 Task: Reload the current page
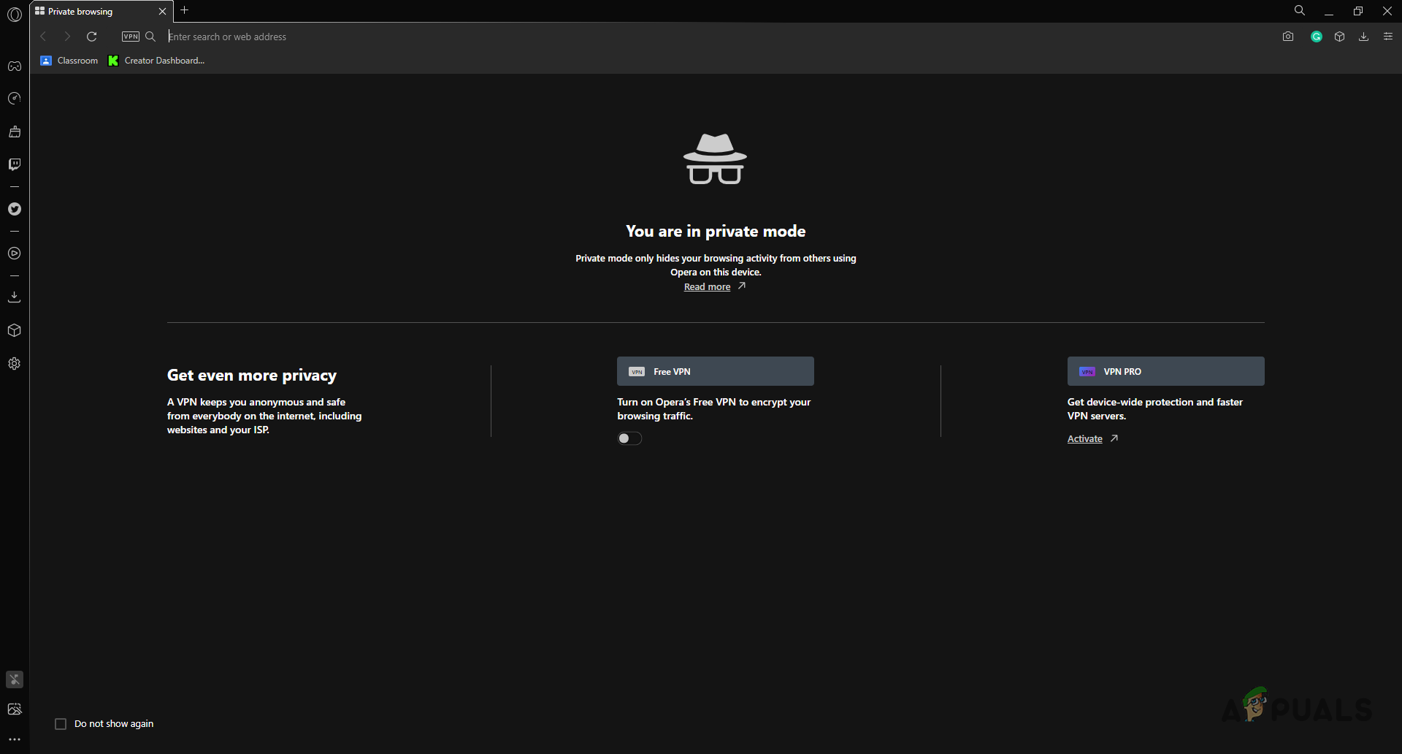pos(92,37)
